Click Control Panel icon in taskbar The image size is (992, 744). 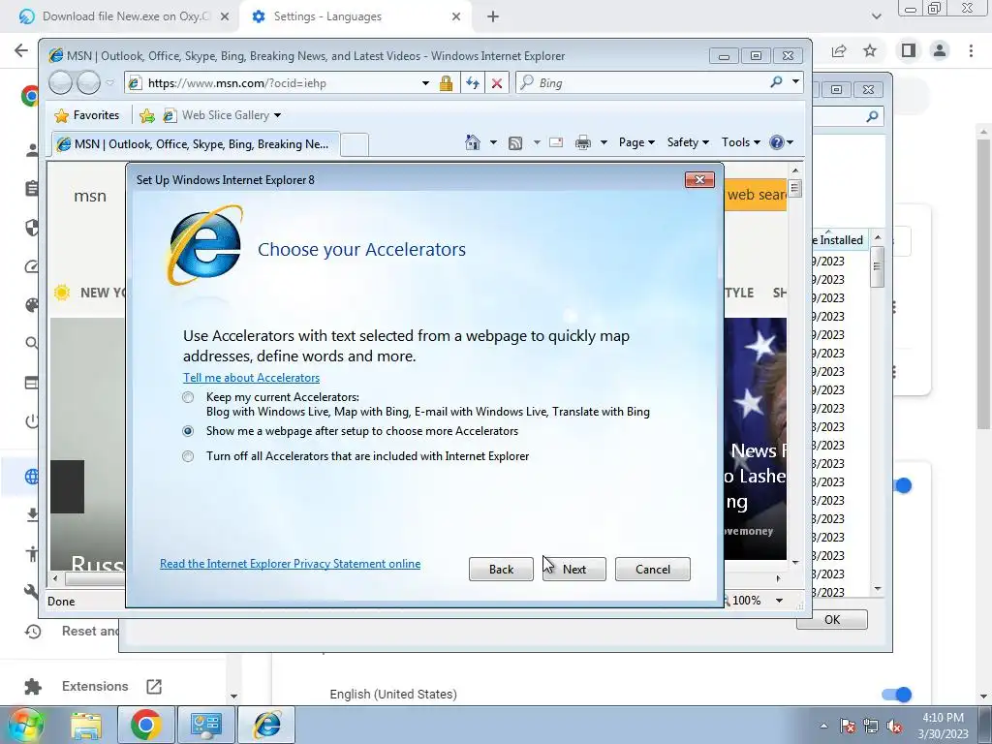pos(205,725)
